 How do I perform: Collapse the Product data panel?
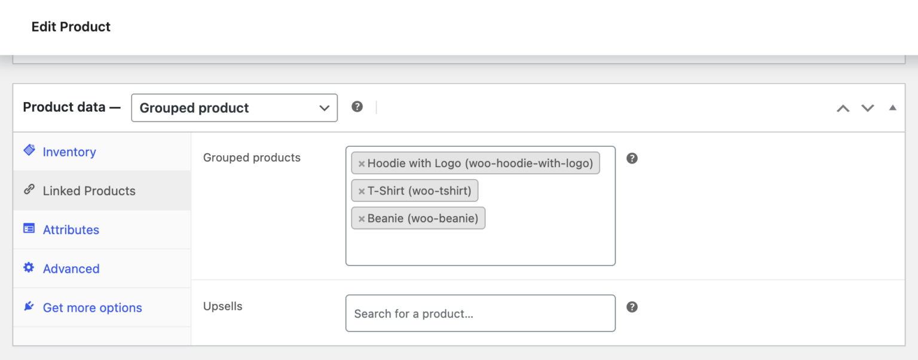(893, 107)
